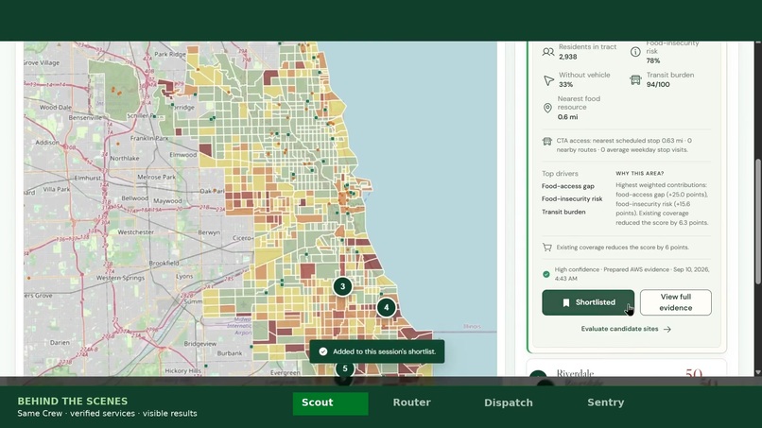
Task: Select the Residents value '2,938'
Action: click(x=567, y=57)
